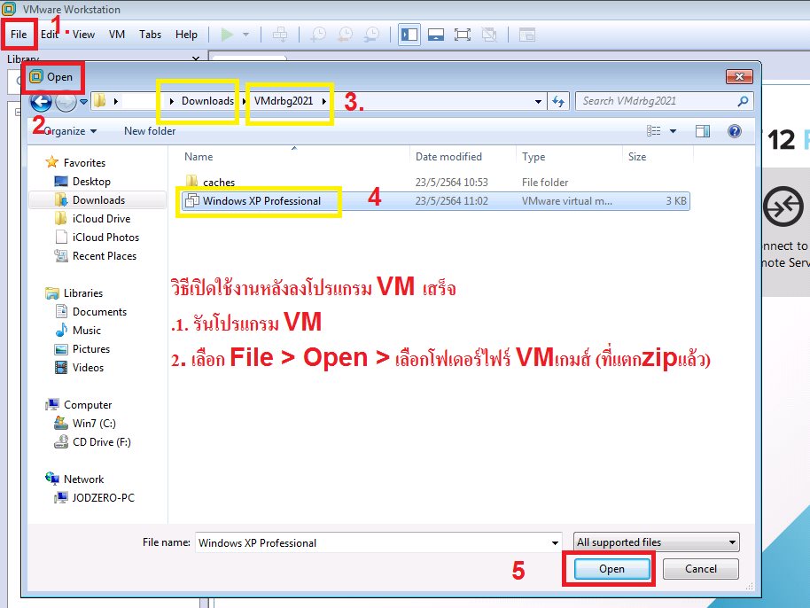
Task: Select the CD Drive (F:)
Action: [101, 441]
